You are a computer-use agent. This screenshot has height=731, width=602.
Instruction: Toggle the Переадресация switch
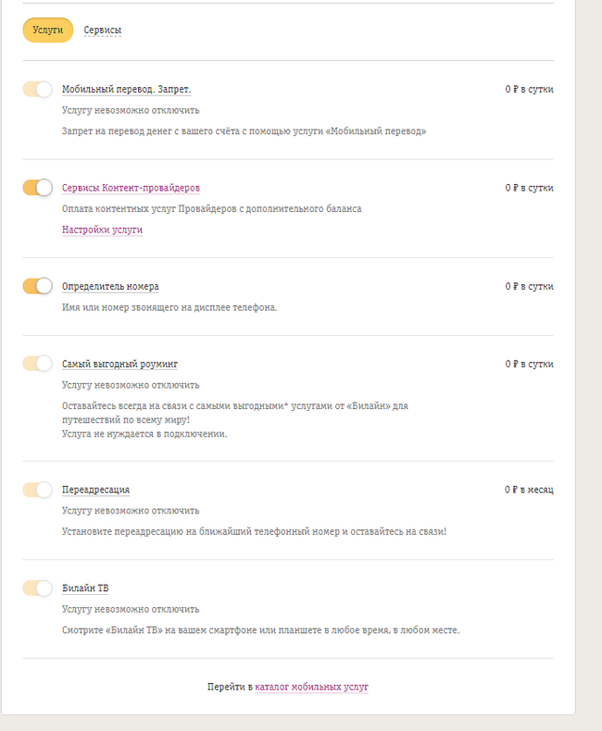[38, 489]
